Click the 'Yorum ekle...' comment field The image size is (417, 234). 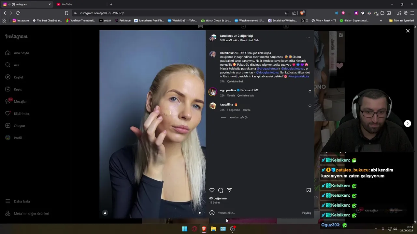[x=258, y=213]
